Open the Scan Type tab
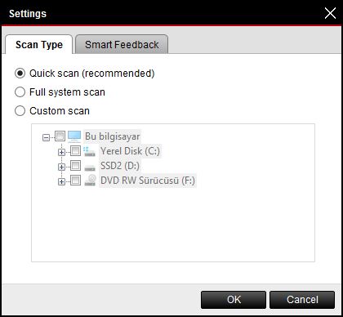This screenshot has height=317, width=343. pyautogui.click(x=39, y=45)
